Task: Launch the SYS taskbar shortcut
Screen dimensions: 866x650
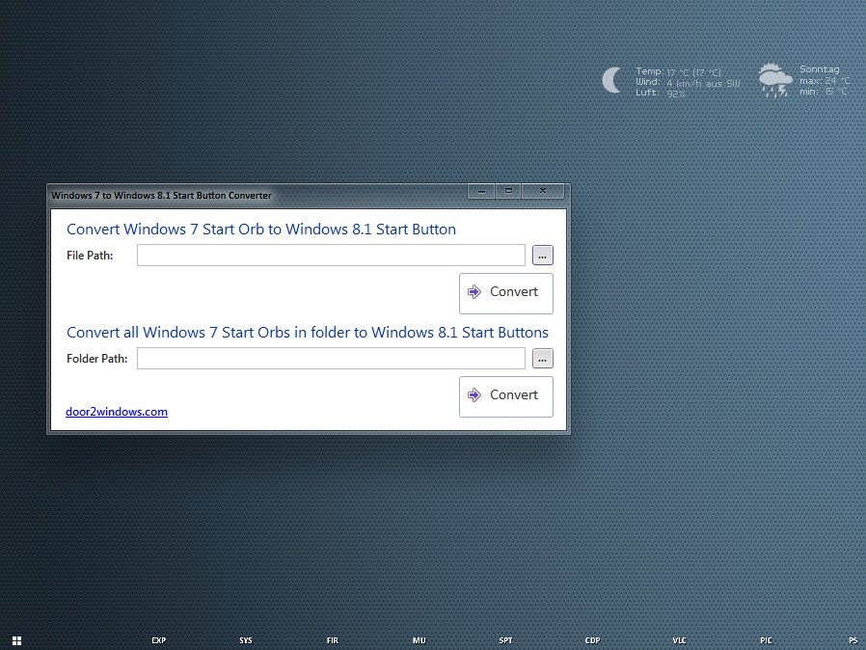Action: 246,640
